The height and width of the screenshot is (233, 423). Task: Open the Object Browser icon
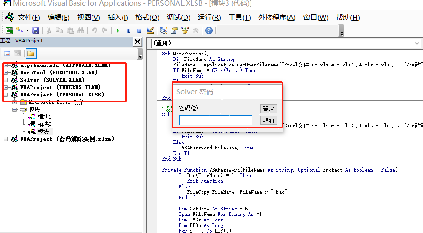click(185, 30)
